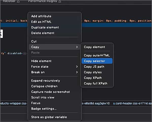Image resolution: width=152 pixels, height=122 pixels.
Task: Expand the Force state chevron
Action: point(77,67)
